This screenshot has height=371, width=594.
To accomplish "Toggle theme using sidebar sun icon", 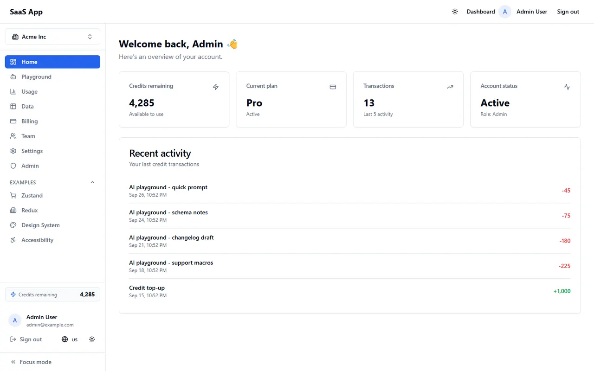I will 92,339.
